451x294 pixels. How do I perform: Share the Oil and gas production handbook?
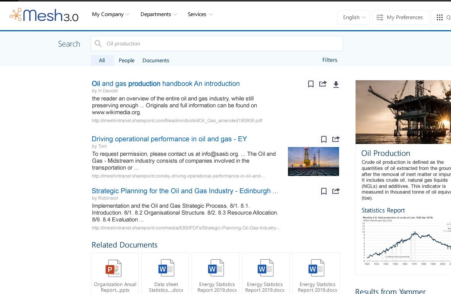[323, 84]
